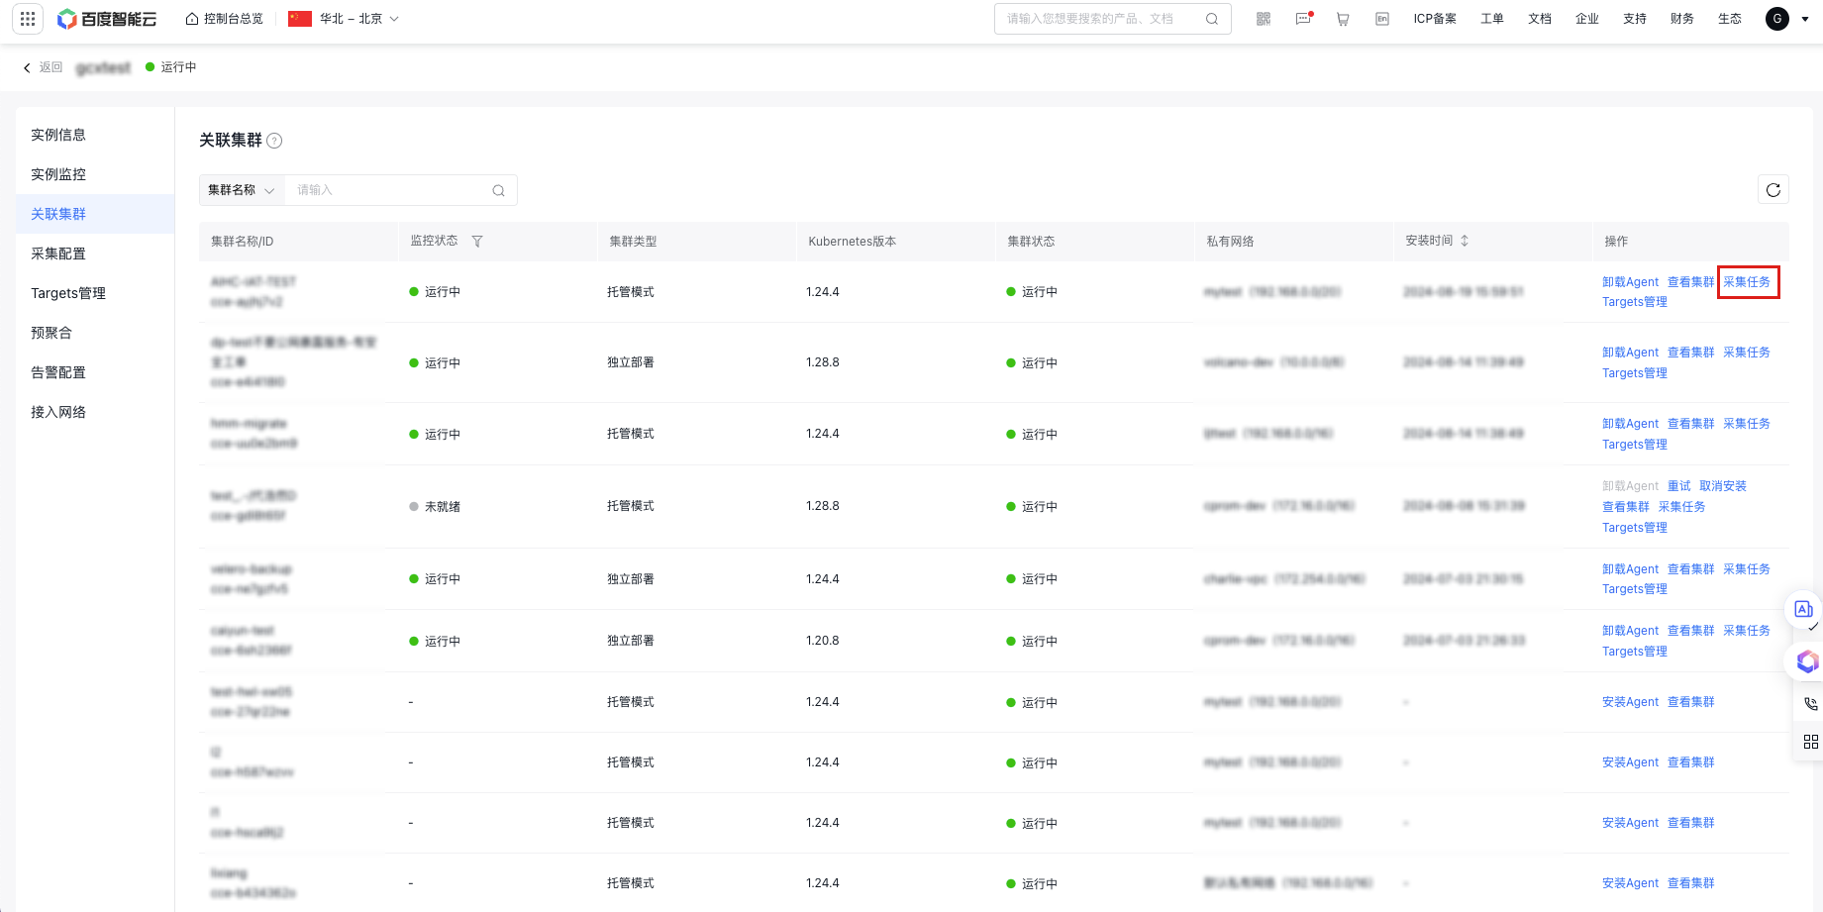Open the product grid menu icon
The width and height of the screenshot is (1823, 912).
[28, 19]
